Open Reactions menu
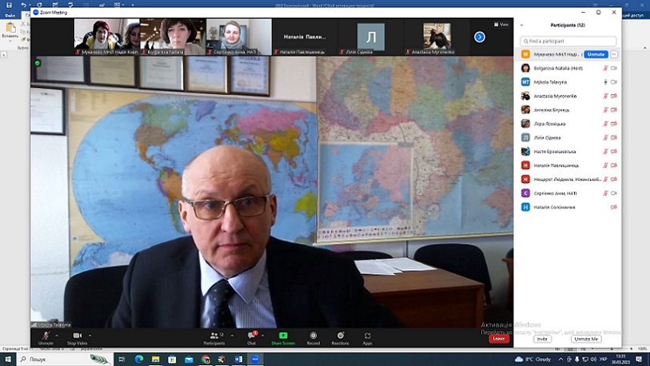This screenshot has width=650, height=366. [x=341, y=338]
